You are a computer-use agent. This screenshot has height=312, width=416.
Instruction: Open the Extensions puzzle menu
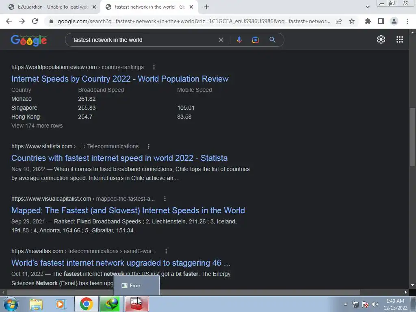(368, 21)
